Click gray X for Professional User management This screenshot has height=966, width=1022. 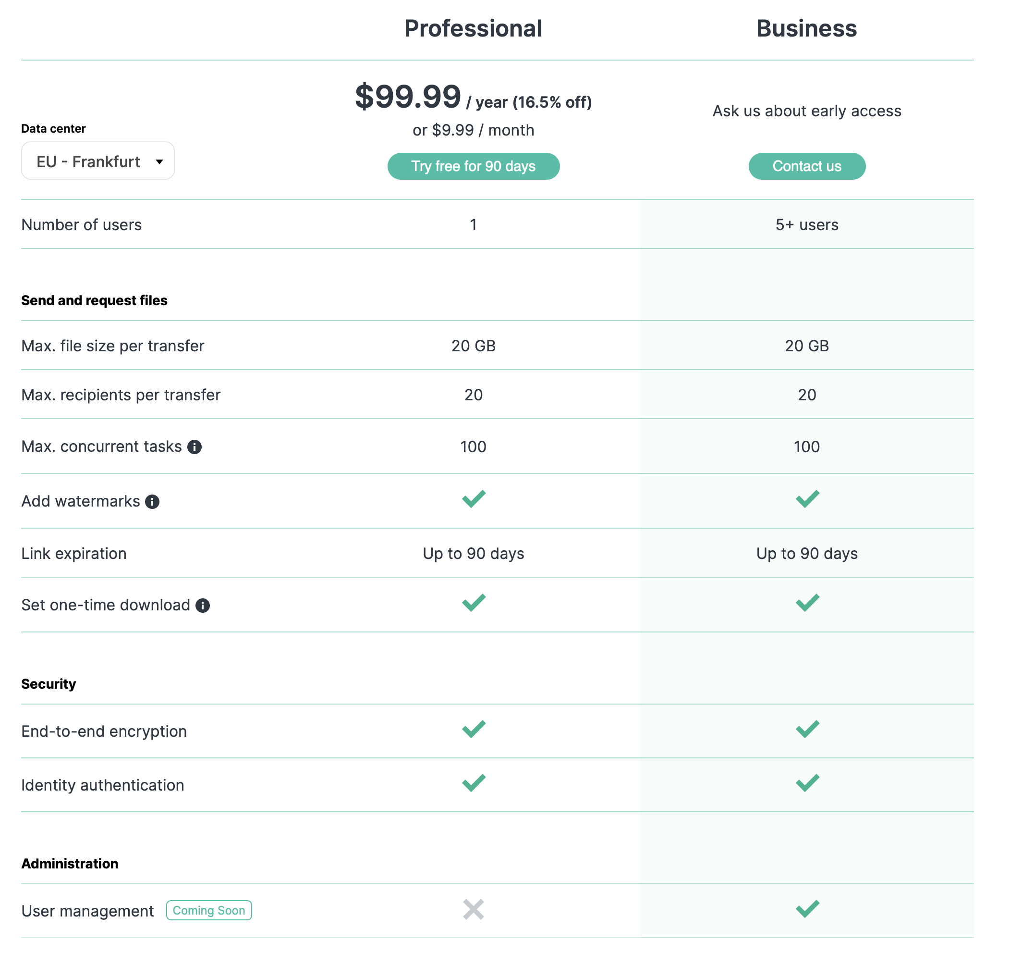point(474,909)
